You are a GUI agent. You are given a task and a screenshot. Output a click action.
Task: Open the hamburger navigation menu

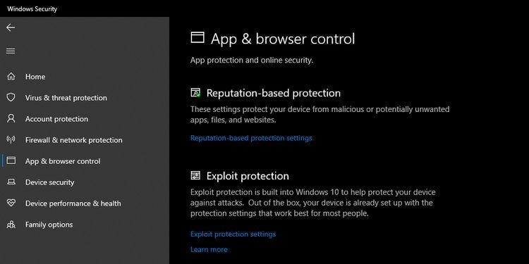coord(11,51)
